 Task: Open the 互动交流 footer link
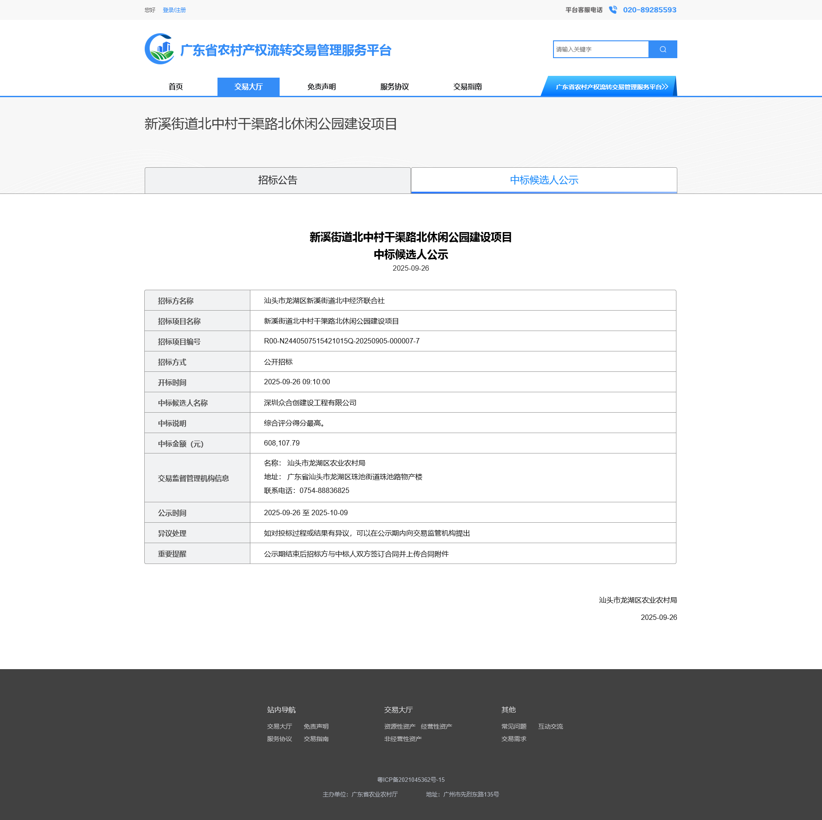[x=550, y=726]
